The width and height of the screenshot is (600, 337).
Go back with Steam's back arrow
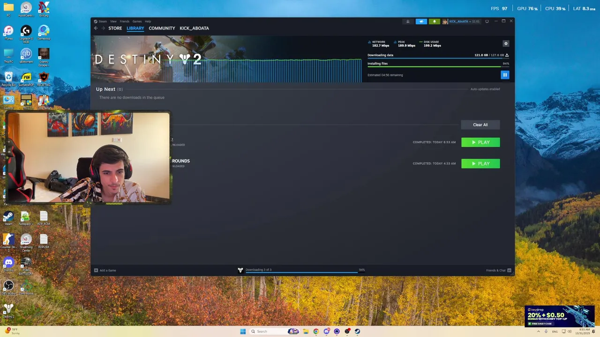point(96,28)
